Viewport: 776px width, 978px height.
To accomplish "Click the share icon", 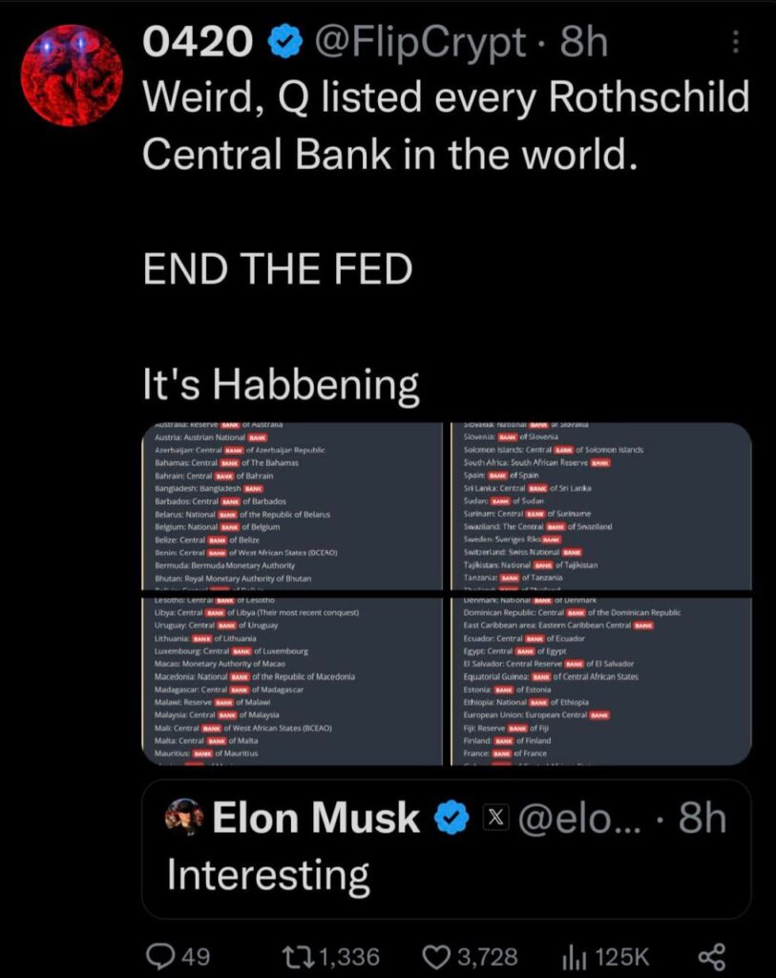I will pyautogui.click(x=712, y=955).
